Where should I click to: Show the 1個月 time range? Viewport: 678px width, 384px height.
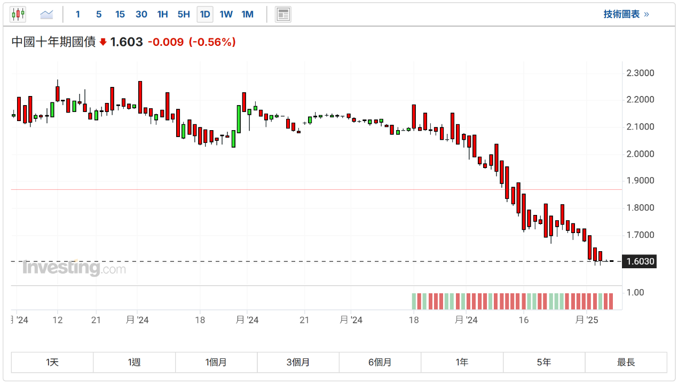click(x=216, y=363)
